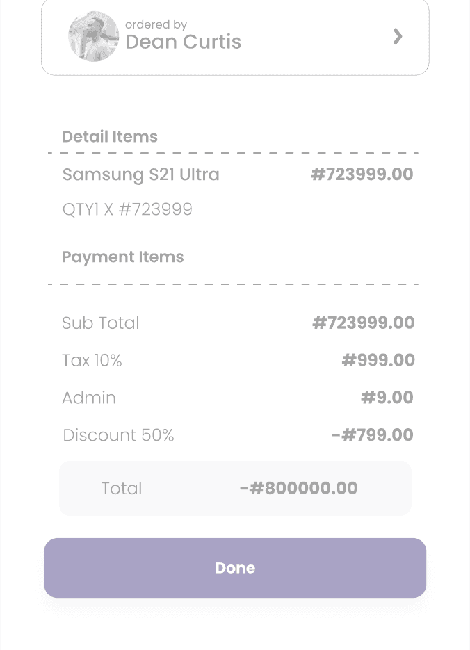Click the Admin fee label

click(x=89, y=398)
